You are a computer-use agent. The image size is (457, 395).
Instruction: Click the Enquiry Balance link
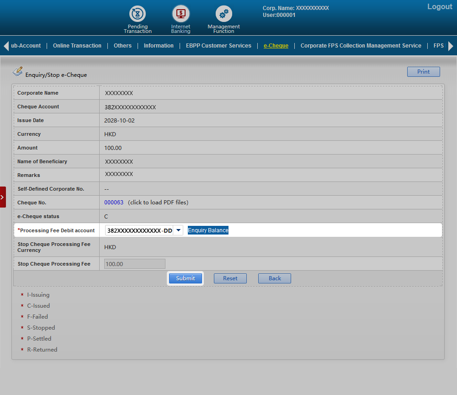208,230
